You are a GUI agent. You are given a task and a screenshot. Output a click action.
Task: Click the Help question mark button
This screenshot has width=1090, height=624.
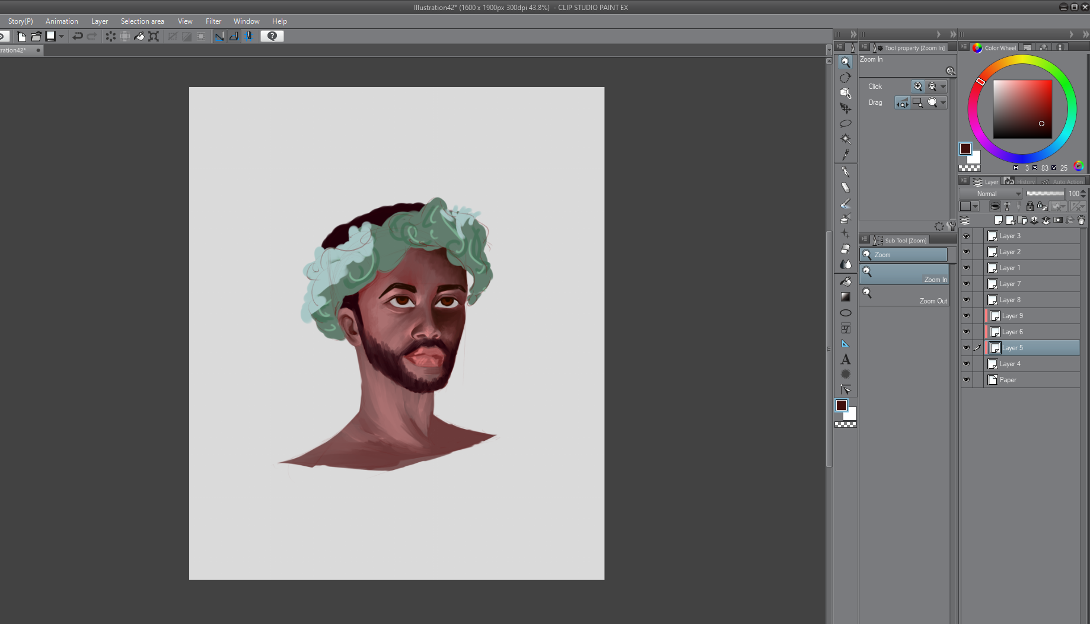point(272,36)
